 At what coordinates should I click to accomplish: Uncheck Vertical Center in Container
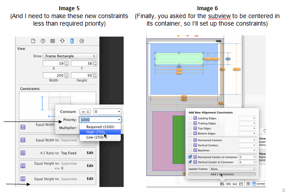point(190,162)
